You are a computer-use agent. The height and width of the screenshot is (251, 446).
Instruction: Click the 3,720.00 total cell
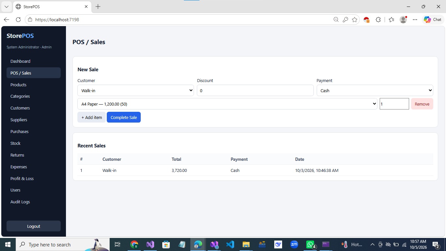(179, 170)
